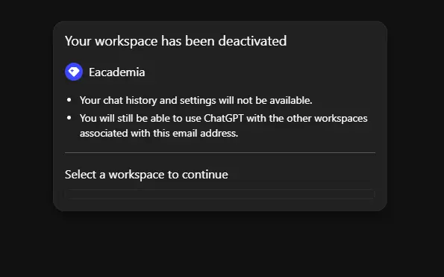Click the words 'not be available' text
This screenshot has width=444, height=277.
pyautogui.click(x=275, y=100)
